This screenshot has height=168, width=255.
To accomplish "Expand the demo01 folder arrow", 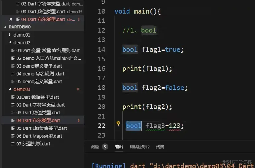I will 10,35.
